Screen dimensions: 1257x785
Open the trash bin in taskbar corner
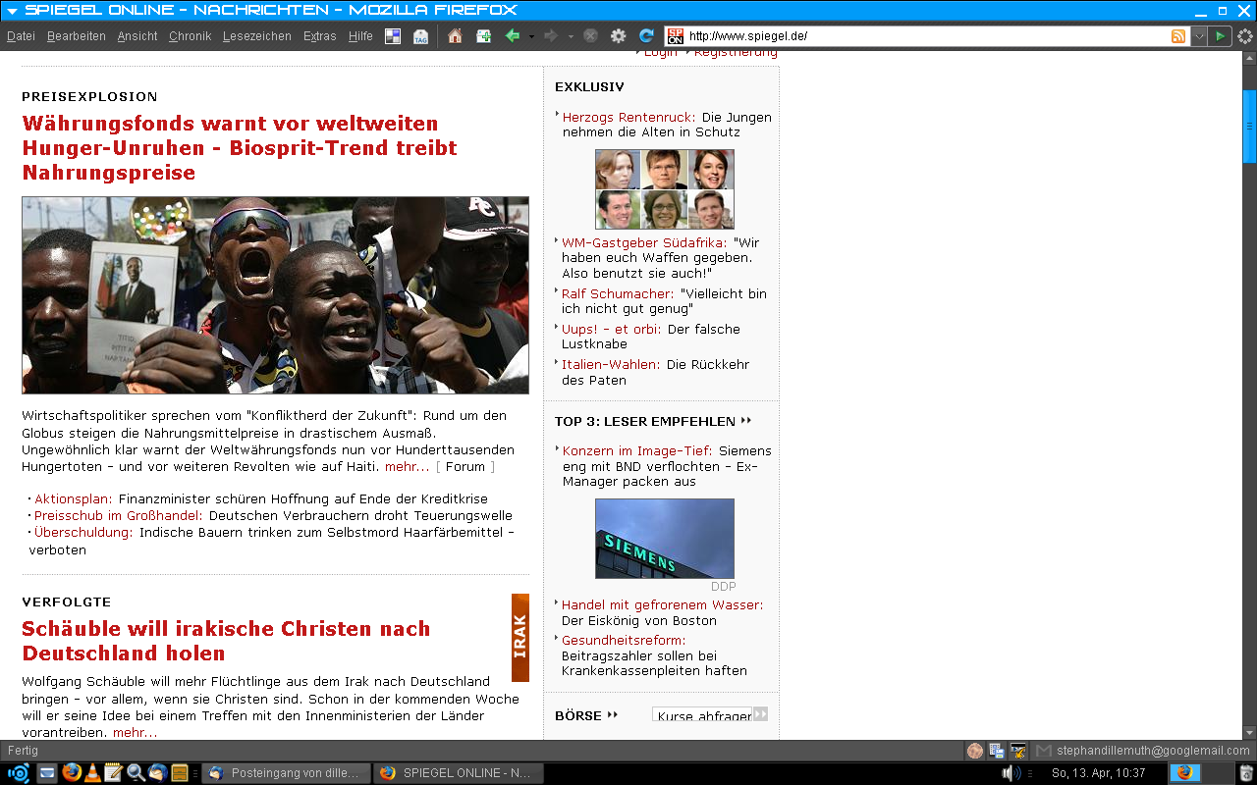click(x=1245, y=772)
